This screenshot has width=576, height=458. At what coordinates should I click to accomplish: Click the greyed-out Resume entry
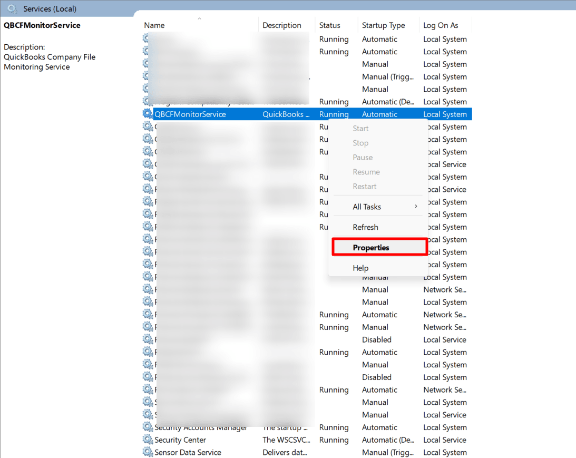pyautogui.click(x=366, y=172)
